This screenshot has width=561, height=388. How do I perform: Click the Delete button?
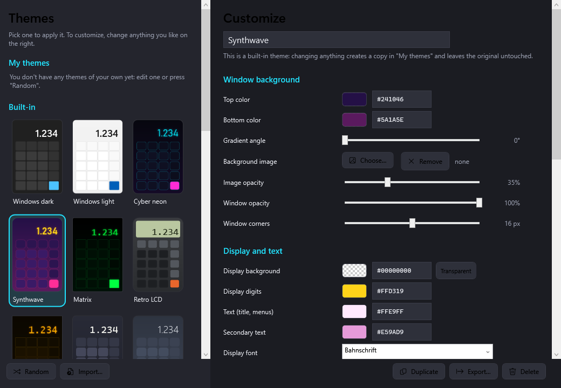[524, 372]
